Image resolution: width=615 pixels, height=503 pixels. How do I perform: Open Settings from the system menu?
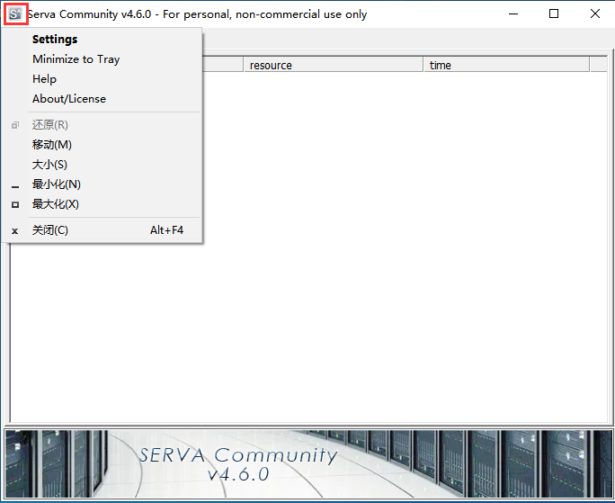tap(102, 40)
